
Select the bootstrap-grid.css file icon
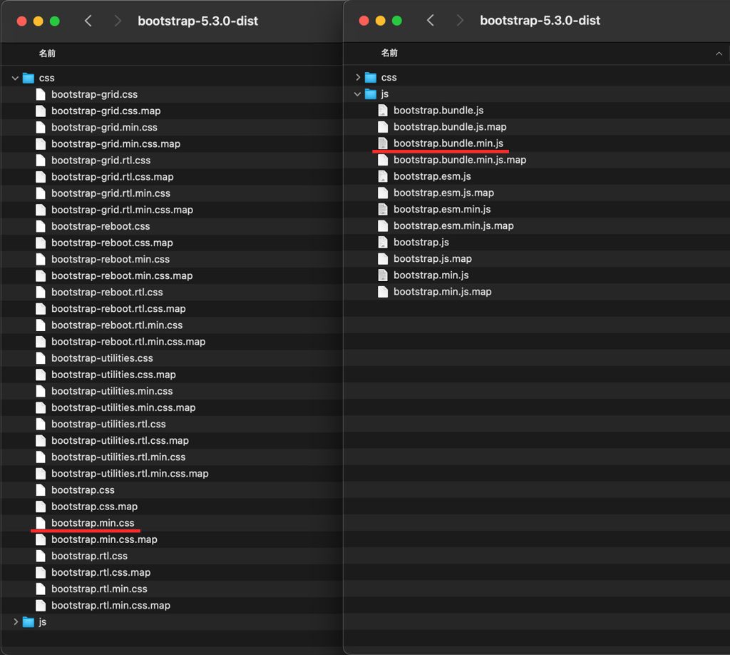[41, 94]
